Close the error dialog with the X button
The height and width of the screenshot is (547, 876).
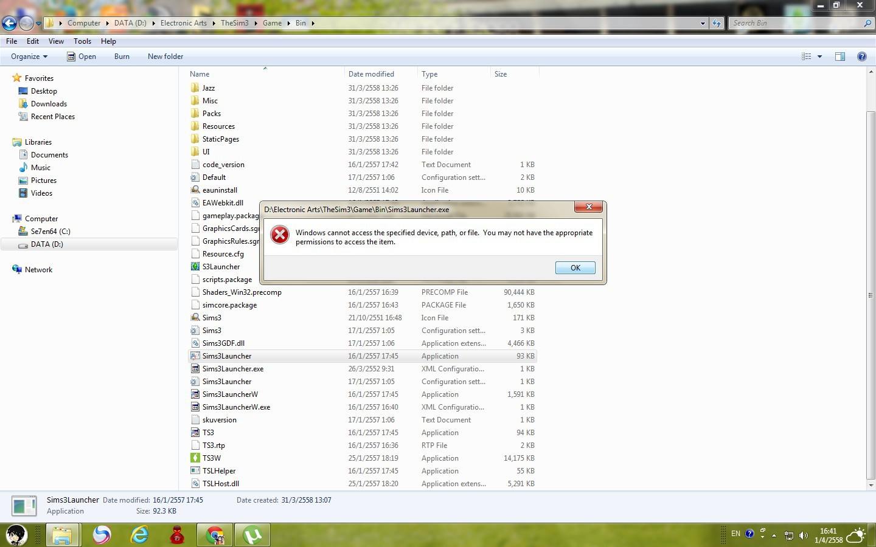point(589,207)
